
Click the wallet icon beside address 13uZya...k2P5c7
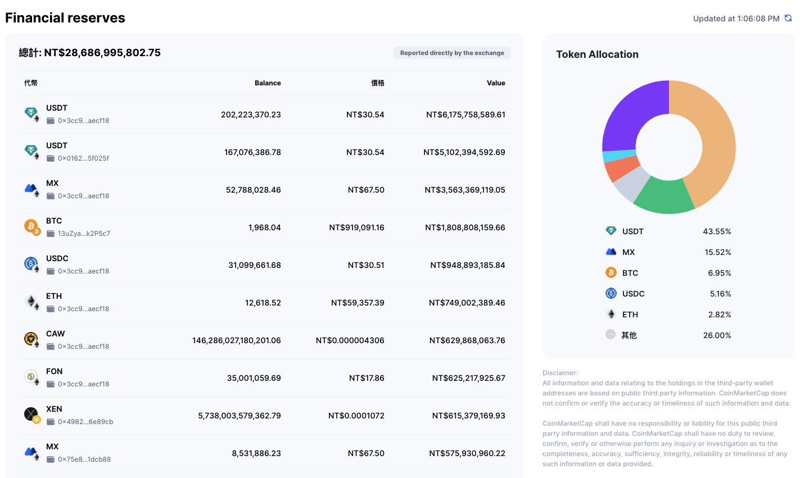51,234
